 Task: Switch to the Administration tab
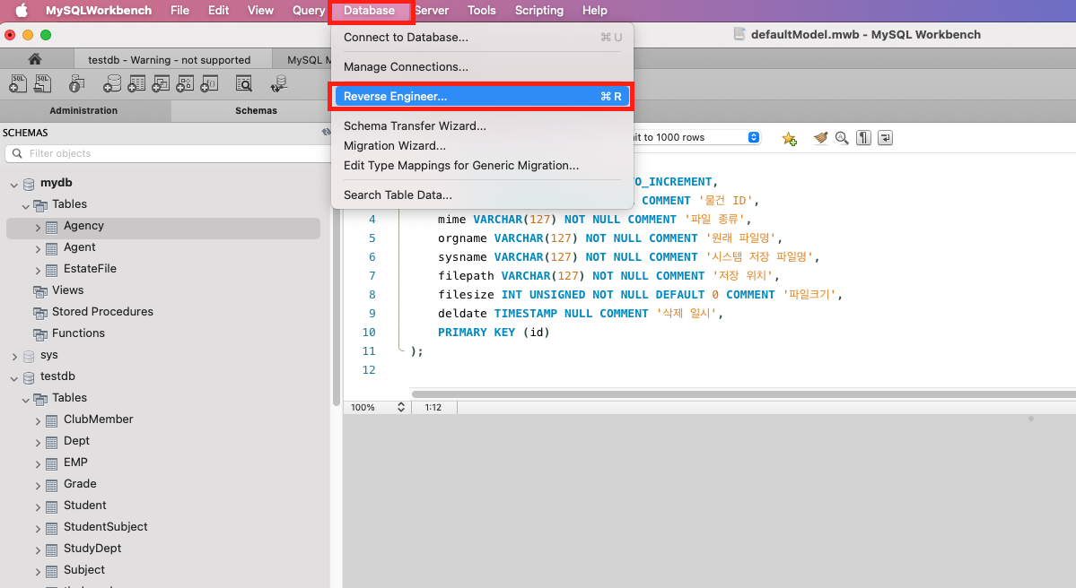[x=83, y=110]
